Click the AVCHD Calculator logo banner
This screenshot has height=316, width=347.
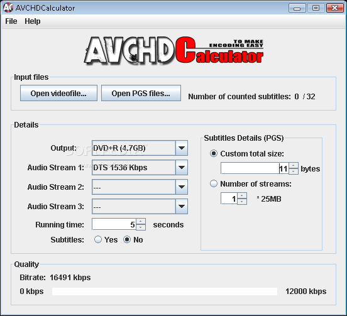pos(173,51)
